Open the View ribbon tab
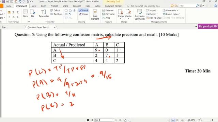 (34, 6)
